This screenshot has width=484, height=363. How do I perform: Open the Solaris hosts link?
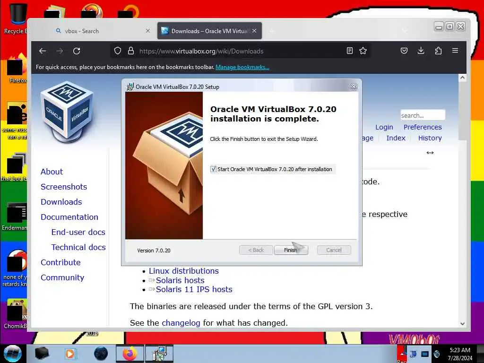[180, 280]
